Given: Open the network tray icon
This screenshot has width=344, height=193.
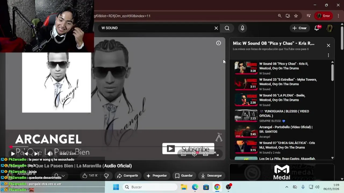Looking at the screenshot, I should coord(311,187).
